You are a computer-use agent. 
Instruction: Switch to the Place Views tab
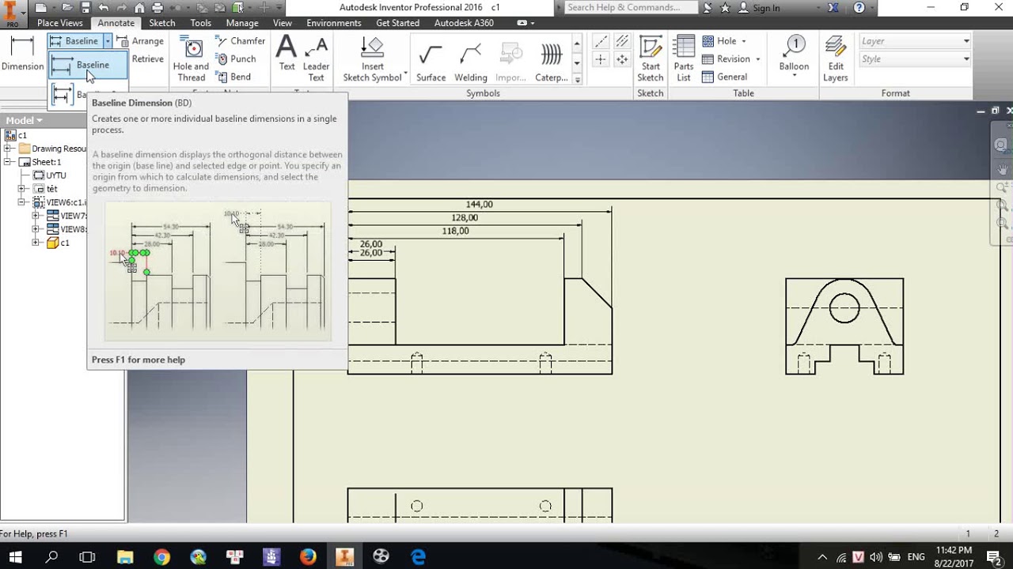pos(60,23)
